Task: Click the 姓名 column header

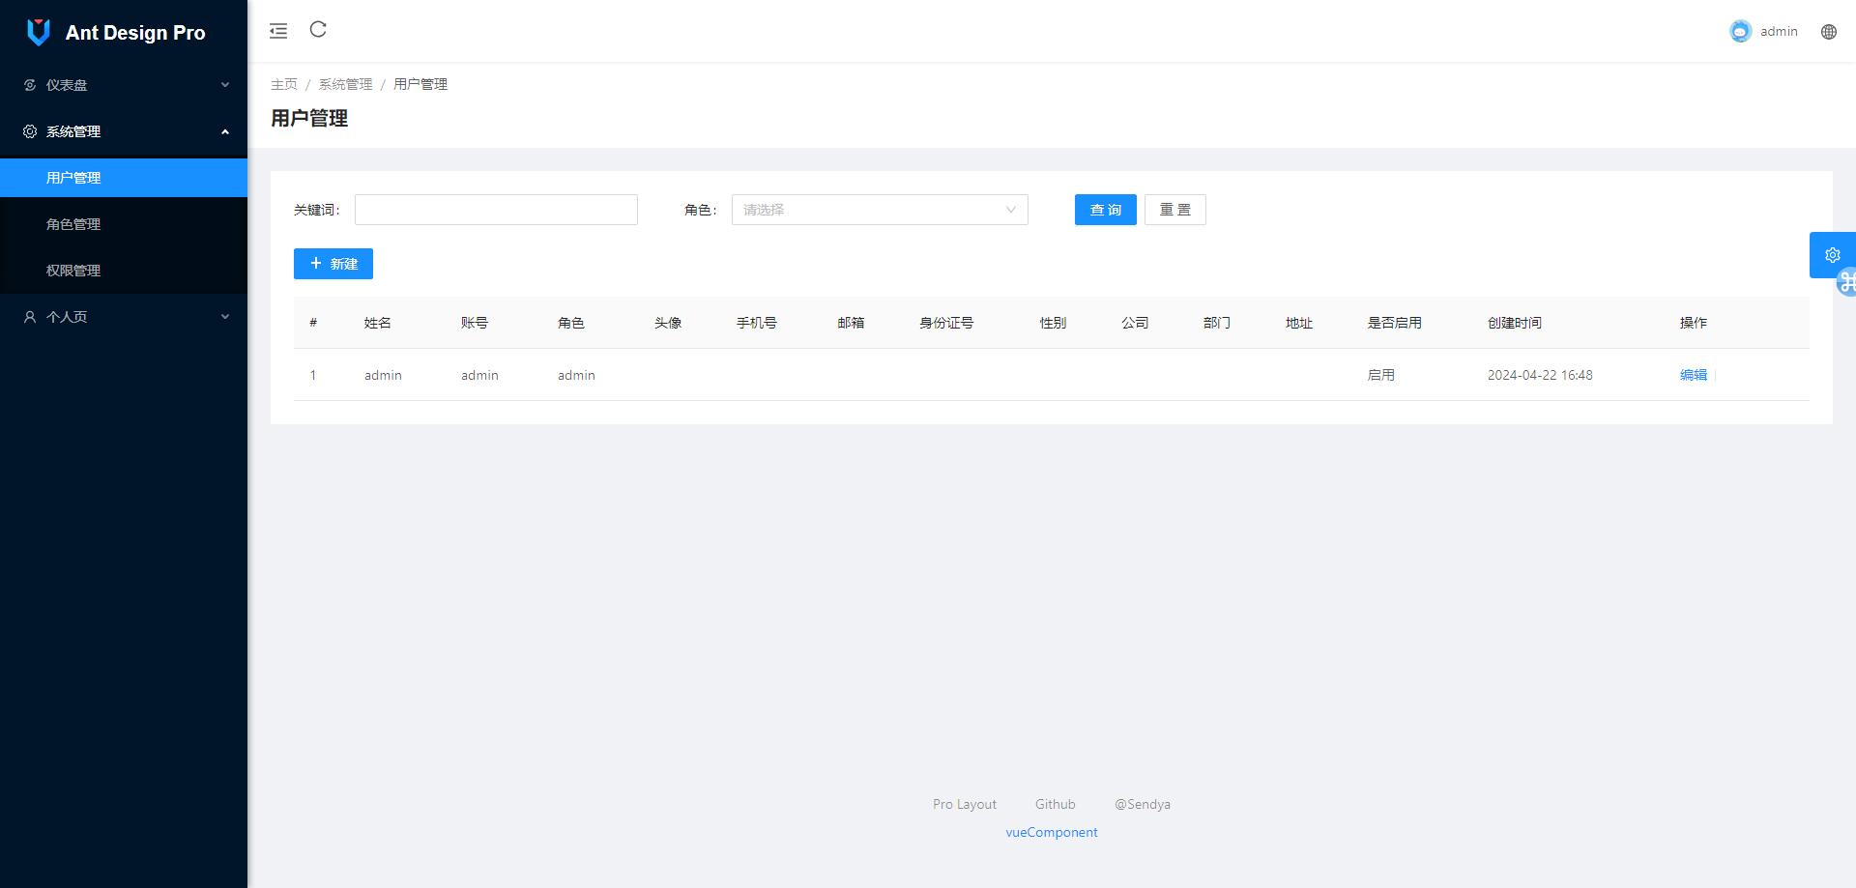Action: (378, 323)
